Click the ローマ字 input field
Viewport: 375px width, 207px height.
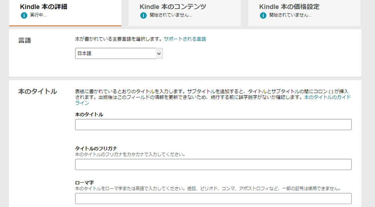tap(213, 199)
